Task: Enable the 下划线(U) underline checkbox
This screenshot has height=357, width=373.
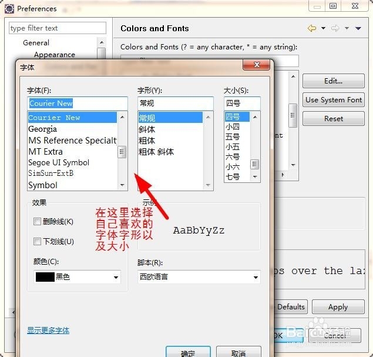Action: pyautogui.click(x=37, y=242)
